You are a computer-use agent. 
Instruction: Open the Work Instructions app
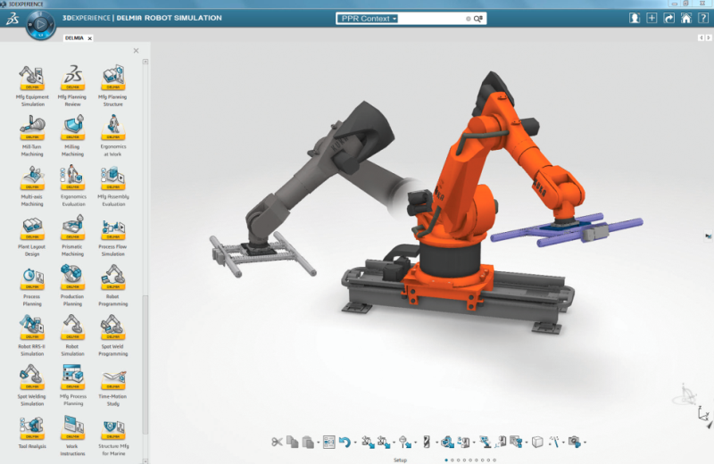tap(72, 435)
